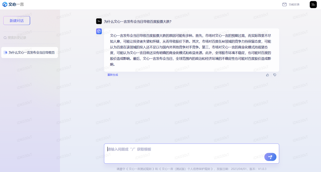Screen dimensions: 321x172
Task: Click the 文心一言 bot avatar beside answer
Action: point(99,31)
